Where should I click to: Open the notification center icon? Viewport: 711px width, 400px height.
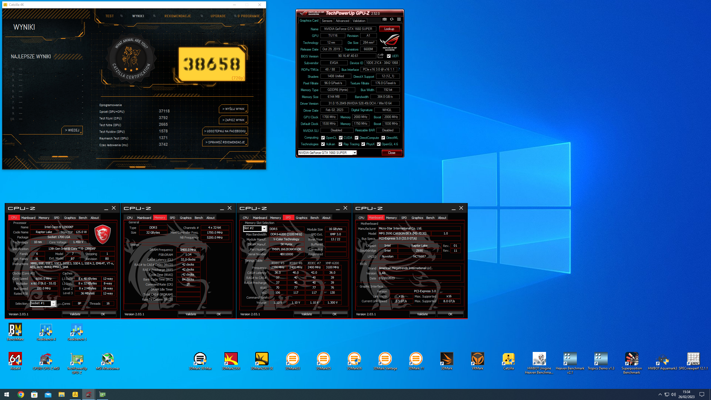[702, 394]
